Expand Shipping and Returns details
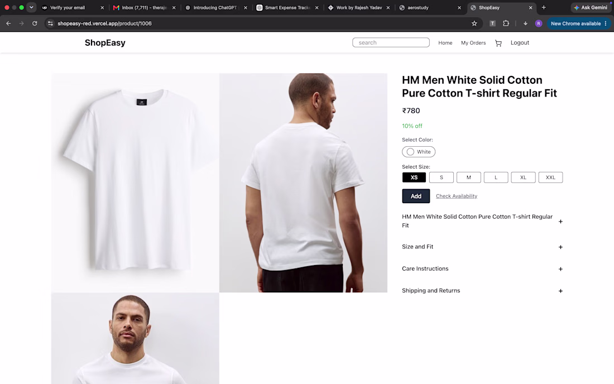The height and width of the screenshot is (384, 614). click(x=482, y=291)
